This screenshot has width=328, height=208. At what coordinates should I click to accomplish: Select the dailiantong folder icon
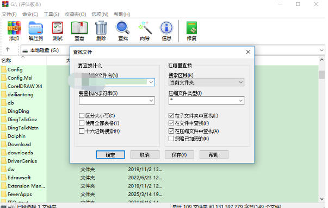pyautogui.click(x=4, y=94)
